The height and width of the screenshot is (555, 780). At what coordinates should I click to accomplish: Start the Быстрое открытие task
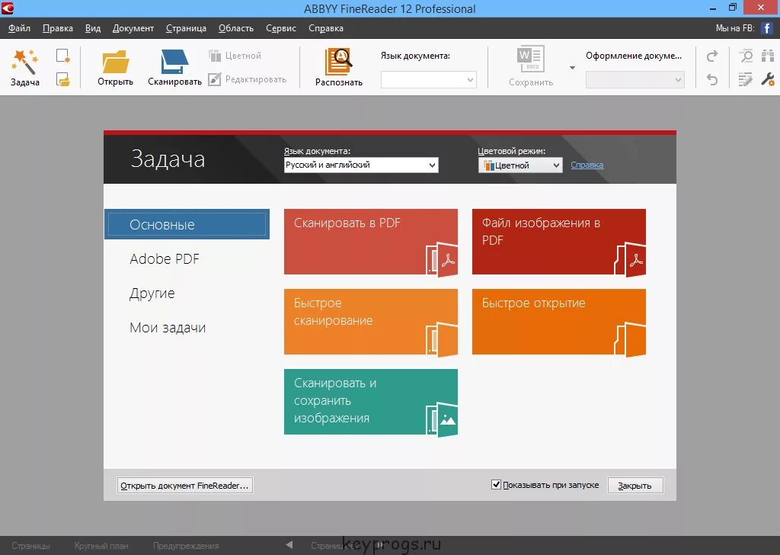558,322
